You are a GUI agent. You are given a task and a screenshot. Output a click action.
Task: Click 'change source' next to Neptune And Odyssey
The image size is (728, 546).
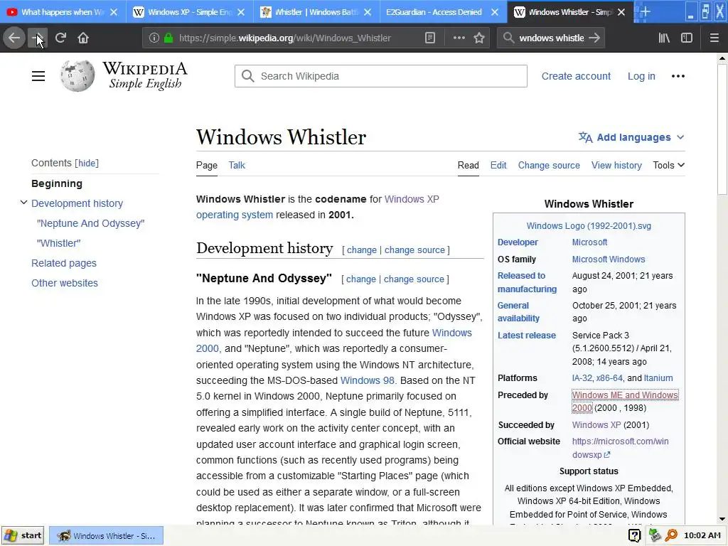(x=414, y=279)
